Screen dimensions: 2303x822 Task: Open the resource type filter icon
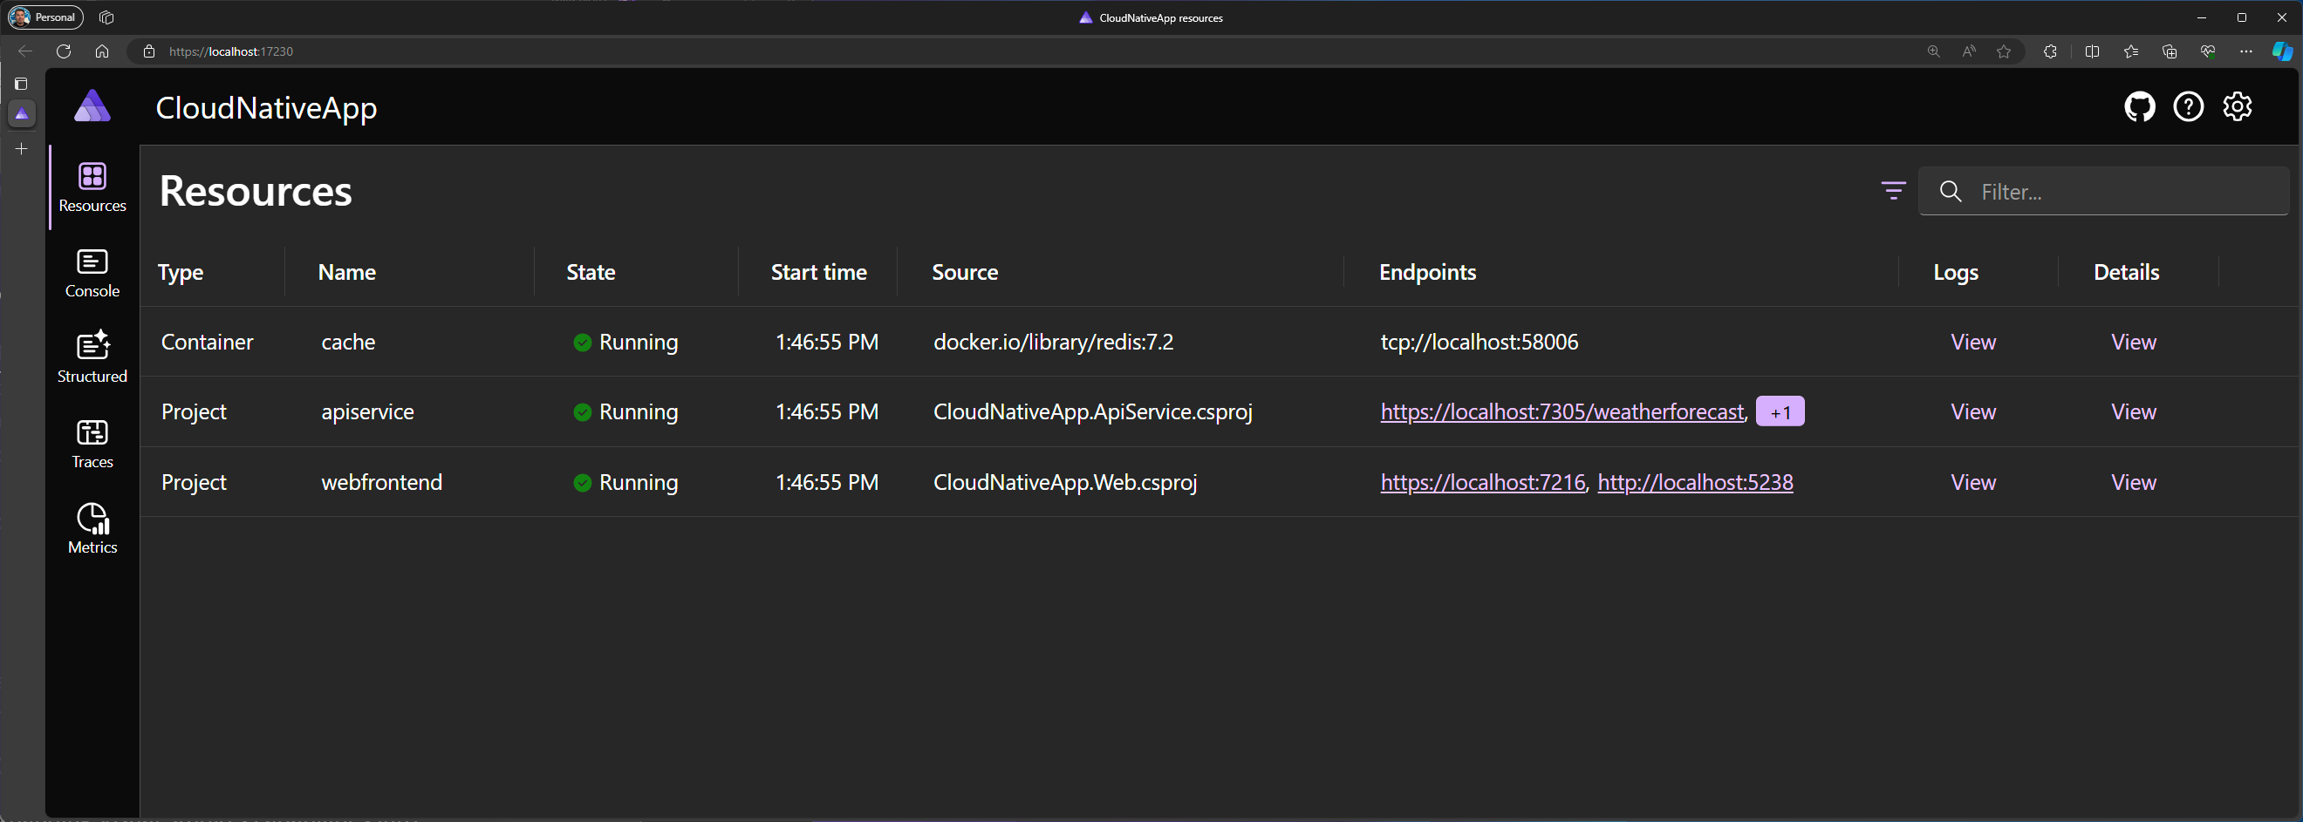click(x=1893, y=190)
